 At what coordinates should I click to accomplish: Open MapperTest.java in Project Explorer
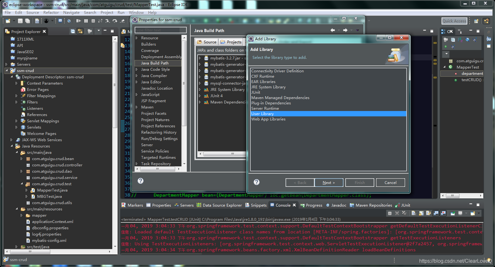click(x=52, y=190)
